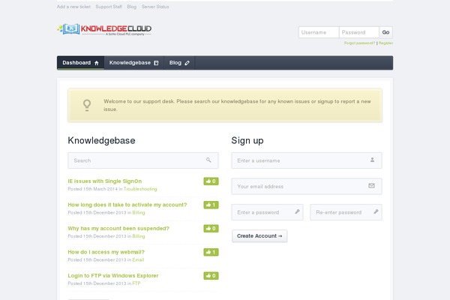Click the envelope icon in email field
Screen dimensions: 450x300
pos(372,186)
